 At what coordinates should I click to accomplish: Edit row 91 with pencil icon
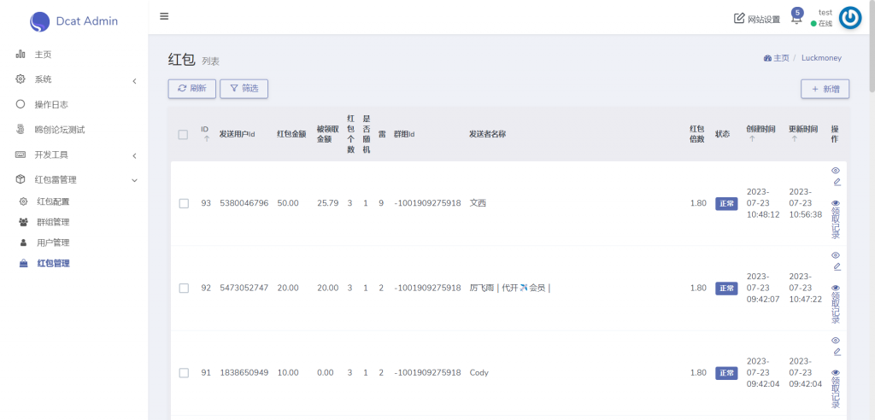point(837,352)
